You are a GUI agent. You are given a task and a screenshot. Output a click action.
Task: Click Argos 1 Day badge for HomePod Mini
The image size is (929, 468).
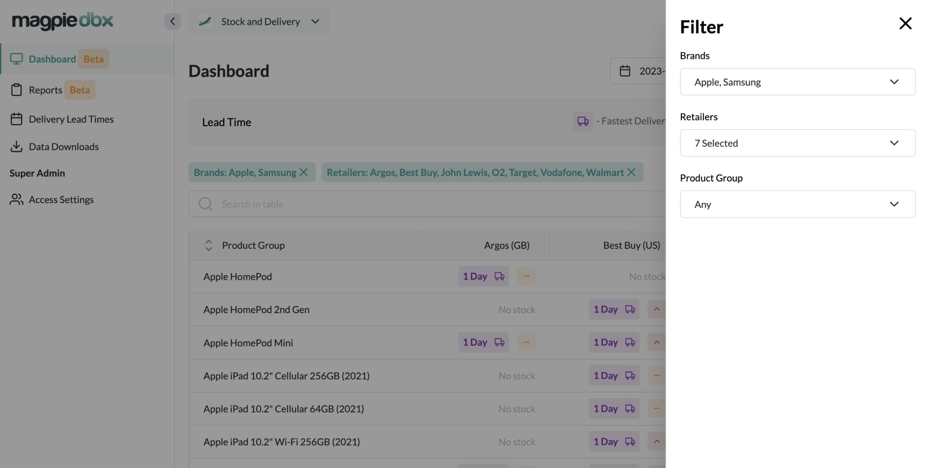point(483,343)
